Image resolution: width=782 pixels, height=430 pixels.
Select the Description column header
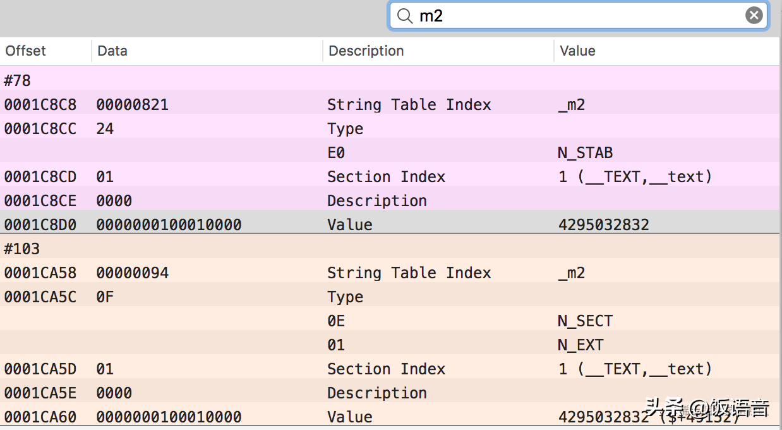(x=366, y=51)
